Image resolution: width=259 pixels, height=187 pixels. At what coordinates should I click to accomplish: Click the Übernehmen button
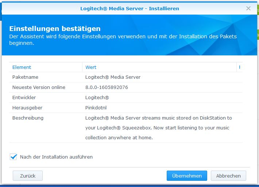(x=187, y=176)
